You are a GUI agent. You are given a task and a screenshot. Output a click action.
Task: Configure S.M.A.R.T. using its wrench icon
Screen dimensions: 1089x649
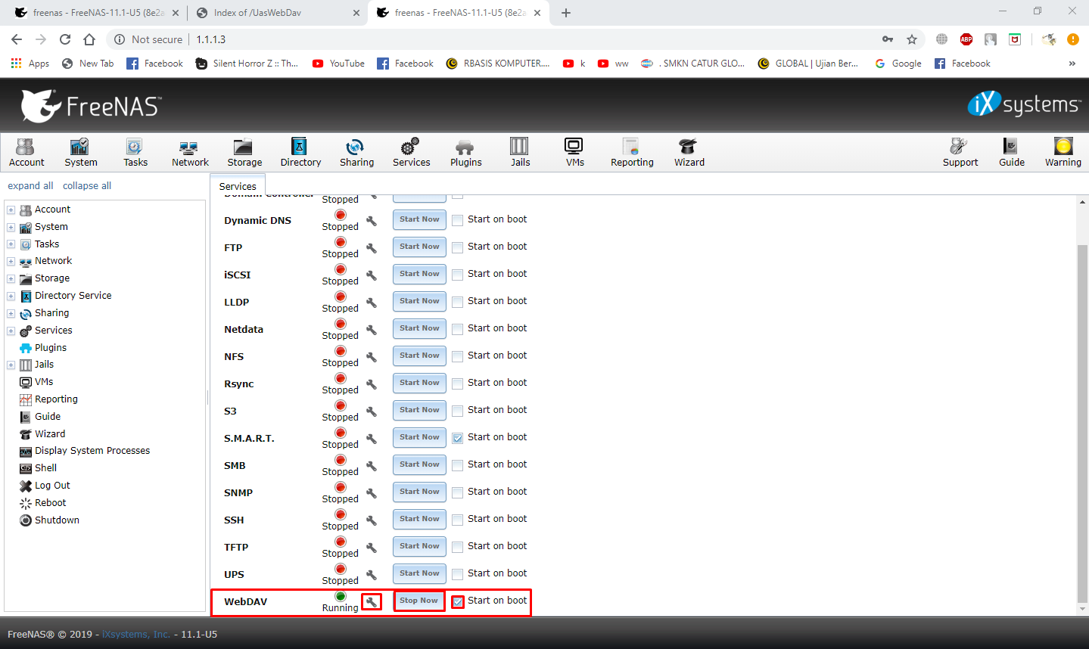[x=372, y=439]
